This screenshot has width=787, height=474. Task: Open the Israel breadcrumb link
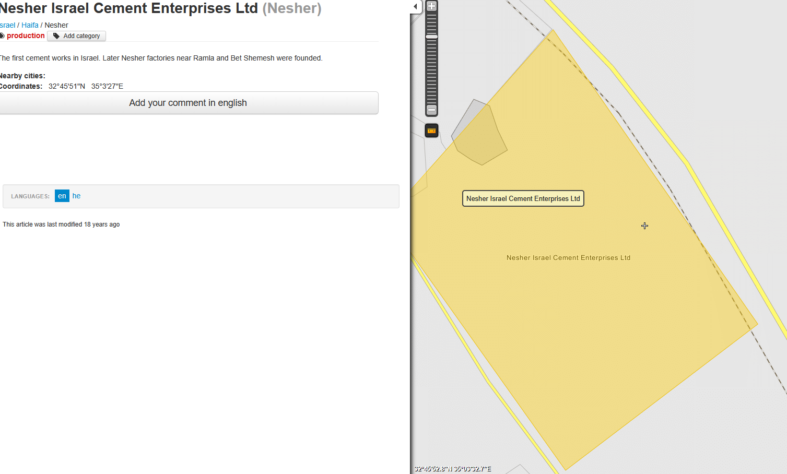pos(7,25)
